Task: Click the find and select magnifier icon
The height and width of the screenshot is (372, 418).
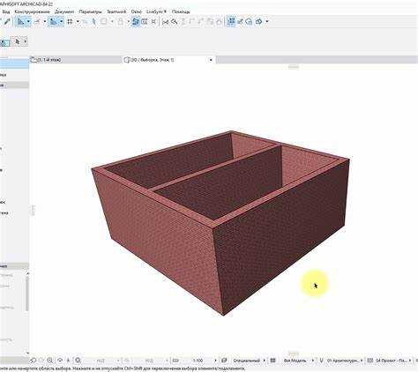Action: (x=175, y=21)
